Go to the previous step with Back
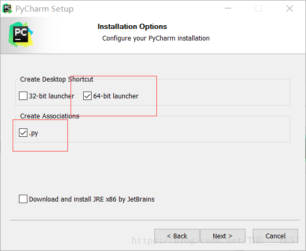The width and height of the screenshot is (306, 251). pos(177,236)
